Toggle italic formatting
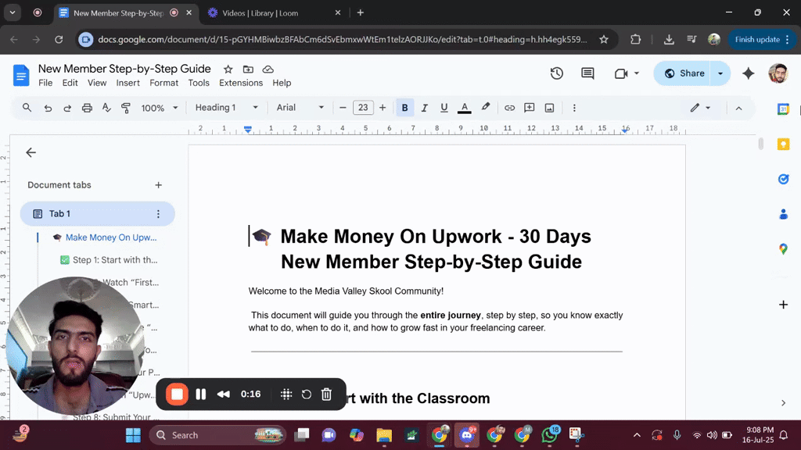 coord(424,108)
